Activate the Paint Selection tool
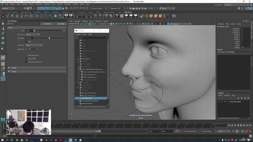 3,33
